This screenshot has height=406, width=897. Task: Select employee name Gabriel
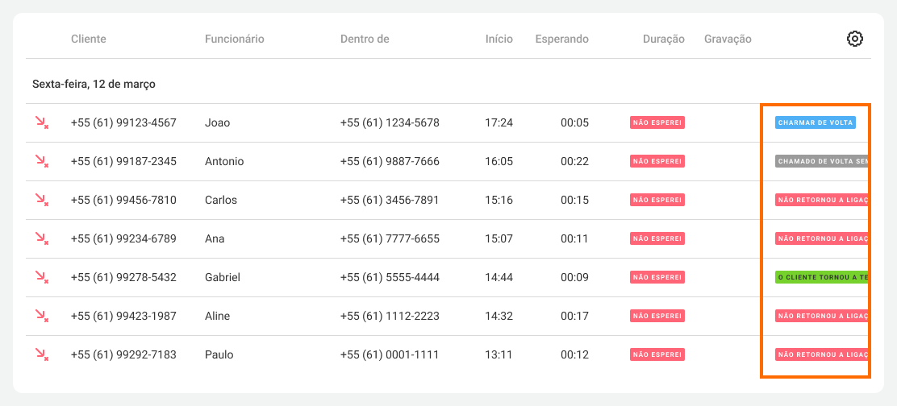[x=224, y=277]
